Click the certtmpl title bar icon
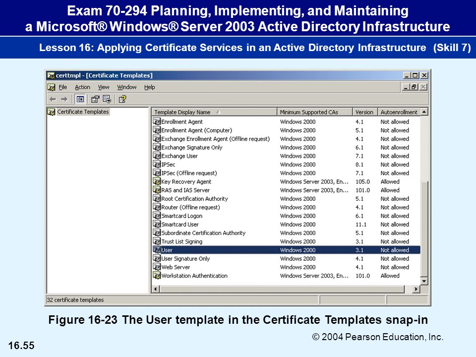Viewport: 476px width, 357px height. 51,75
